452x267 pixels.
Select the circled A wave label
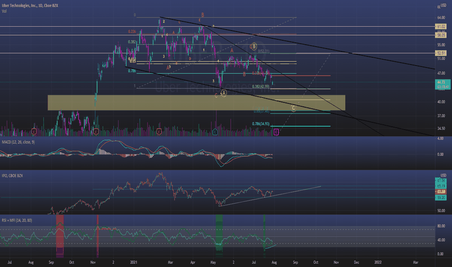[224, 93]
